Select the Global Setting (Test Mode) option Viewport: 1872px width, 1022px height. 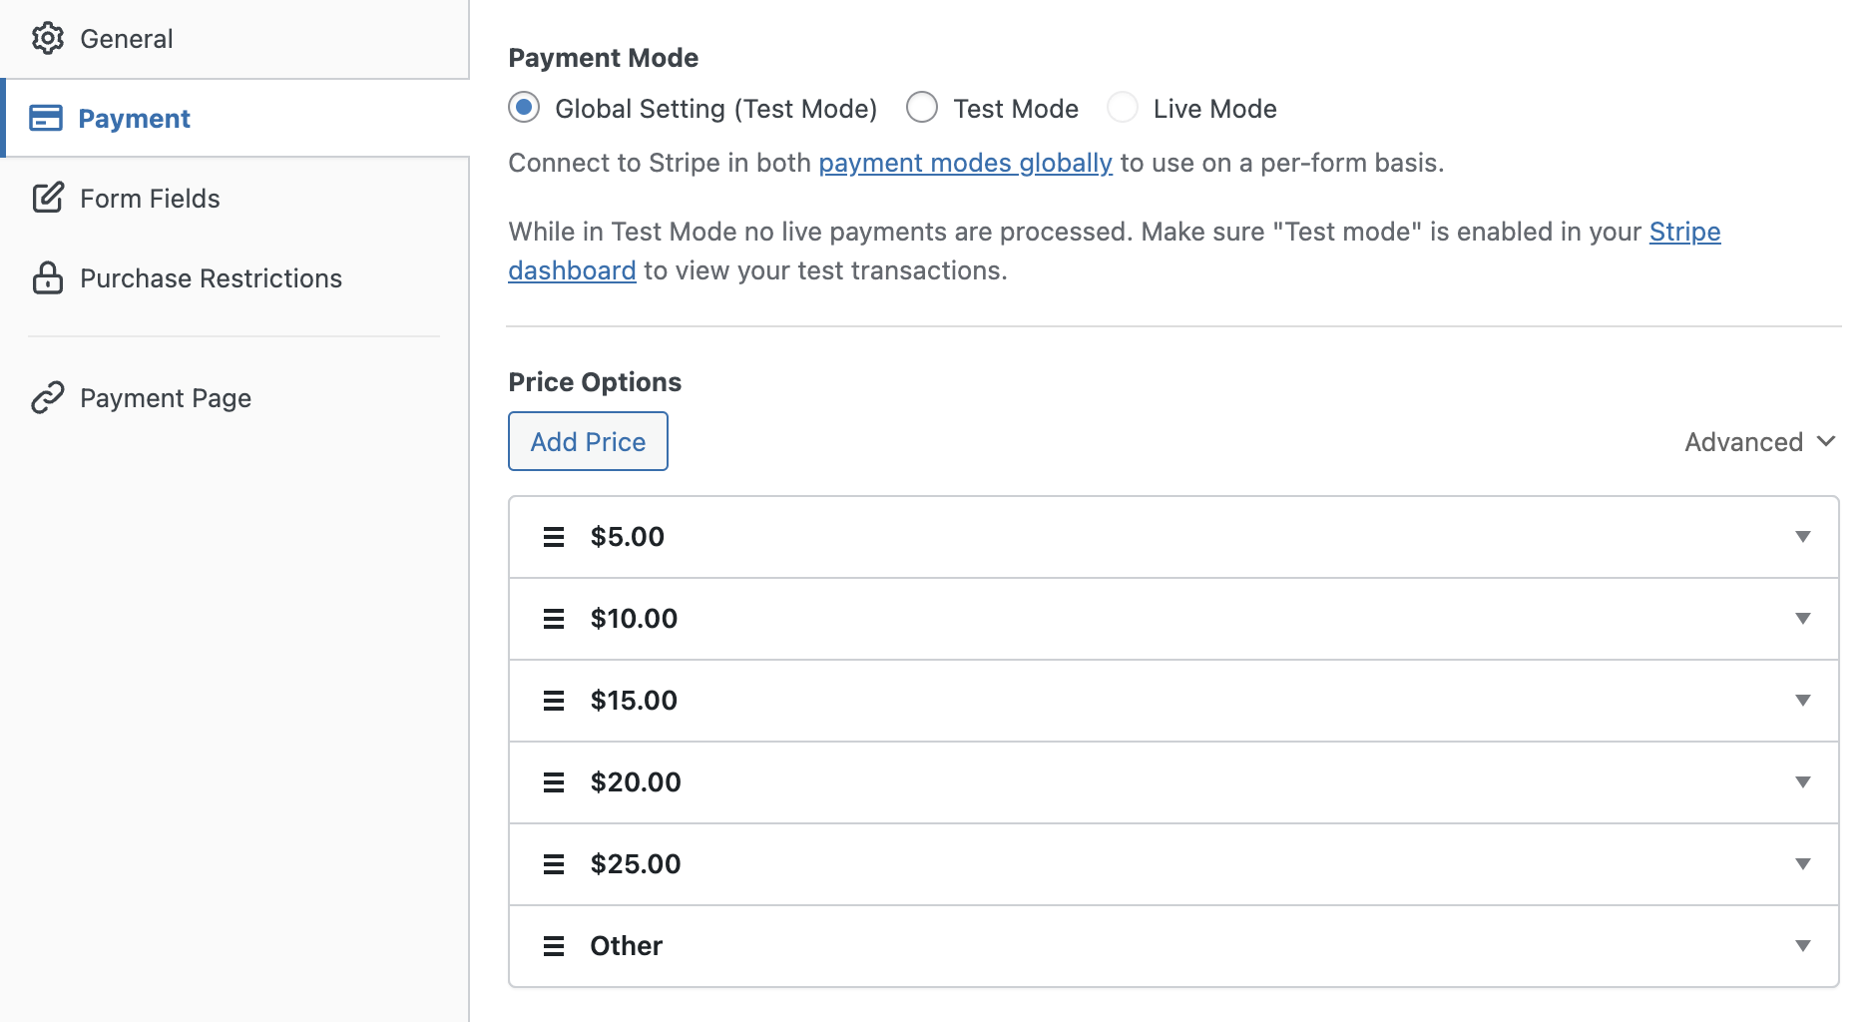click(524, 108)
